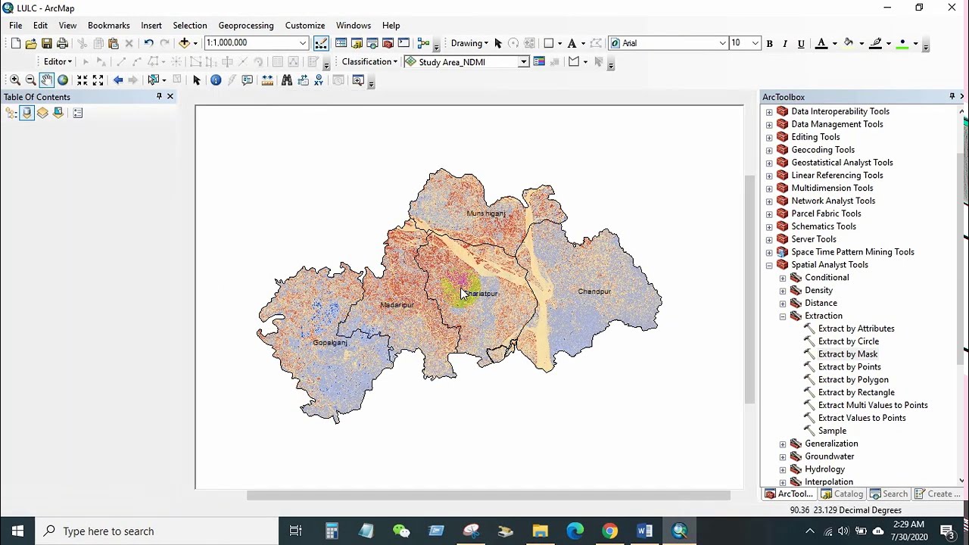Image resolution: width=969 pixels, height=545 pixels.
Task: Change the fill color bucket
Action: (849, 43)
